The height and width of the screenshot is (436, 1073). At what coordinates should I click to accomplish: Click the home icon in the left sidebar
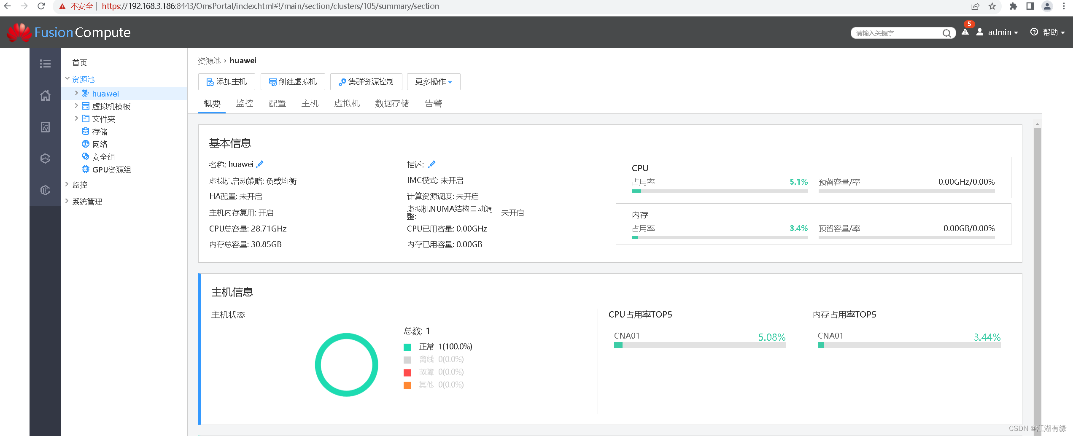[45, 96]
